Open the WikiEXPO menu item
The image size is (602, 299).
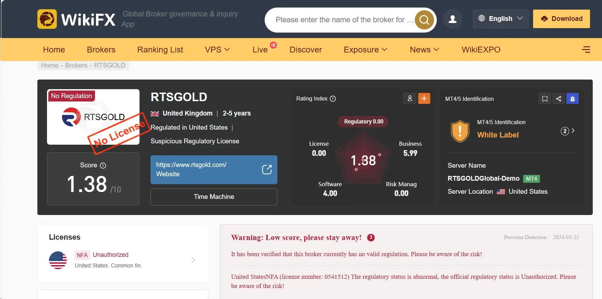click(x=481, y=50)
